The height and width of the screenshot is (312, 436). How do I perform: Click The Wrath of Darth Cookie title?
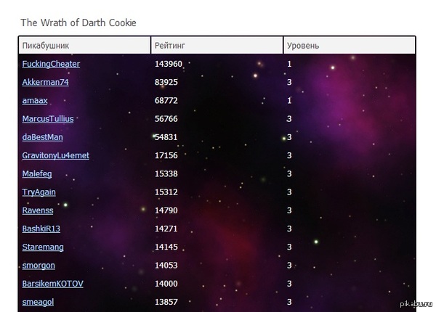[78, 22]
